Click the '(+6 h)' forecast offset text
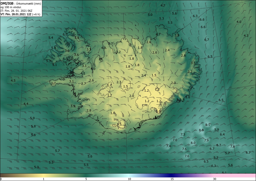The image size is (256, 181). [36, 14]
